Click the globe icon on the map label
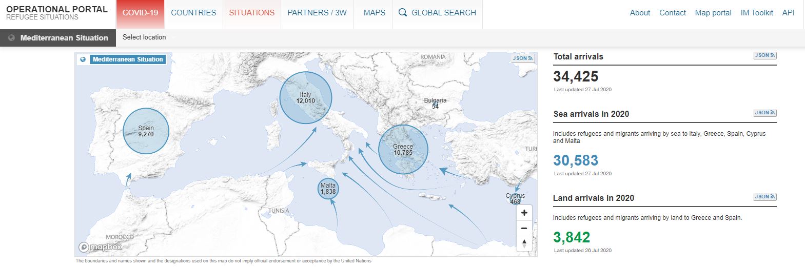Image resolution: width=805 pixels, height=267 pixels. pos(83,59)
